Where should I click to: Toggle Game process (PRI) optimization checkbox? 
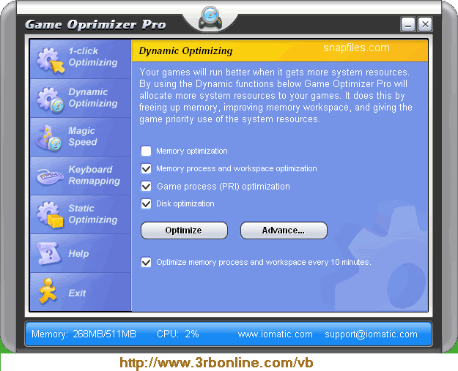click(x=146, y=187)
